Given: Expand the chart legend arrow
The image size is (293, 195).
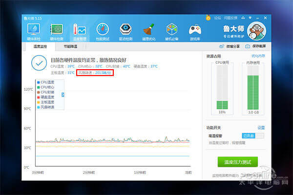Looking at the screenshot, I should (x=63, y=95).
